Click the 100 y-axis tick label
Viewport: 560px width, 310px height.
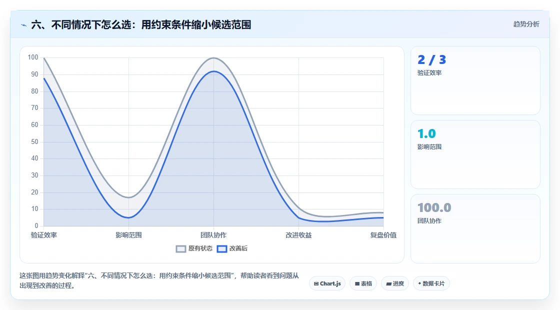coord(33,57)
